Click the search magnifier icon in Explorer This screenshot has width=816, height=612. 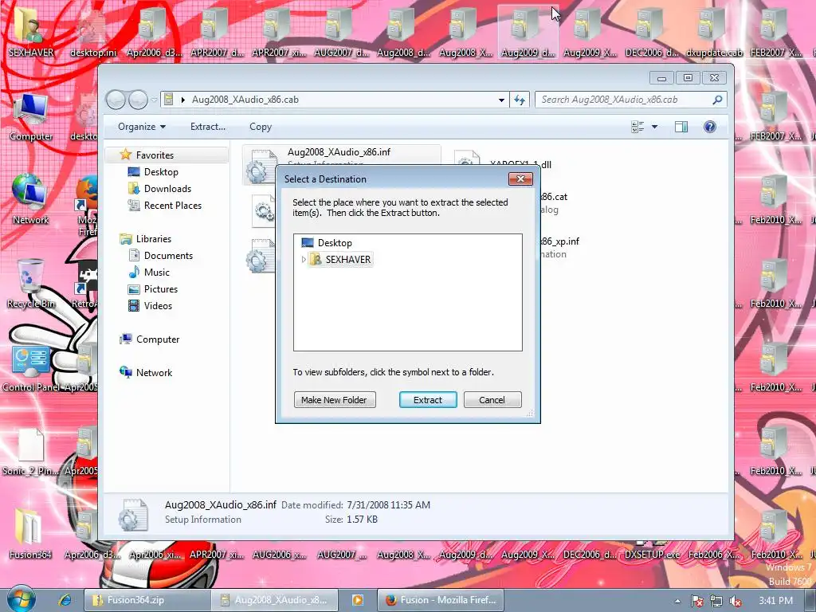click(718, 100)
